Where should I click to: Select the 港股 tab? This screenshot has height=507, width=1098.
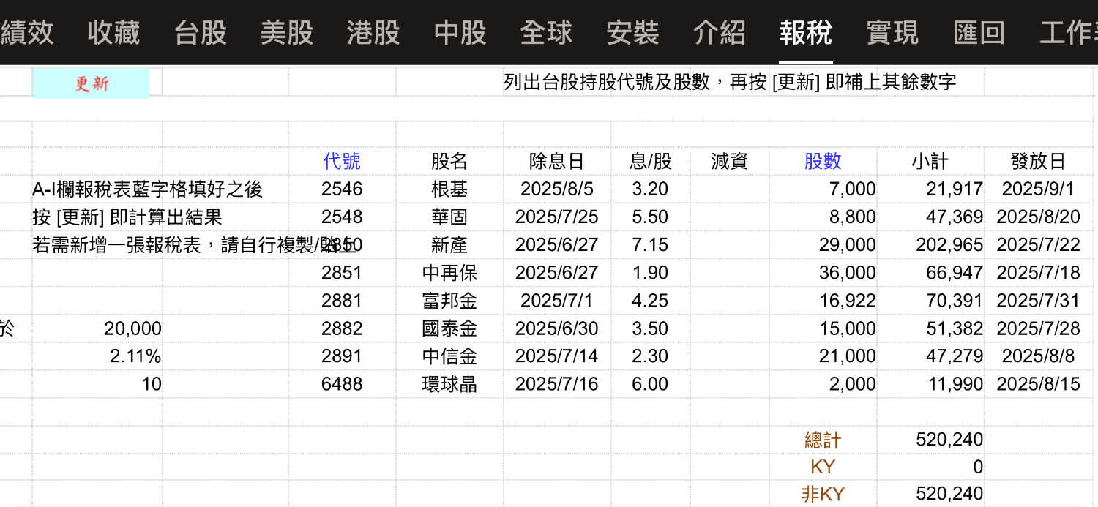point(373,33)
